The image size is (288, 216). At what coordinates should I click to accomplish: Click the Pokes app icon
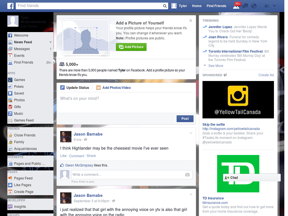10,87
